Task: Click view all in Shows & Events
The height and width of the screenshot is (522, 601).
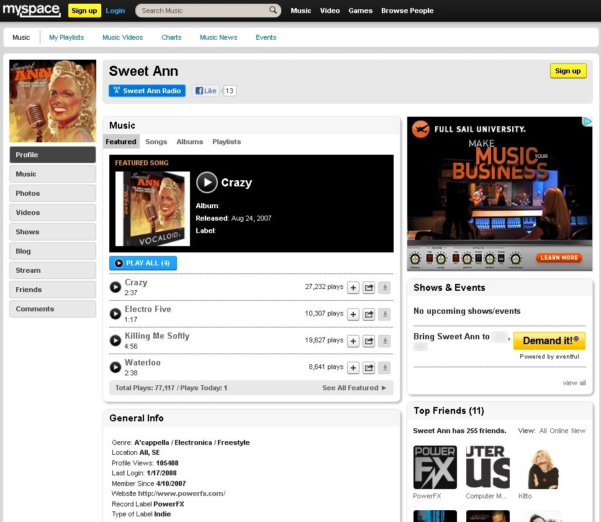Action: tap(574, 383)
